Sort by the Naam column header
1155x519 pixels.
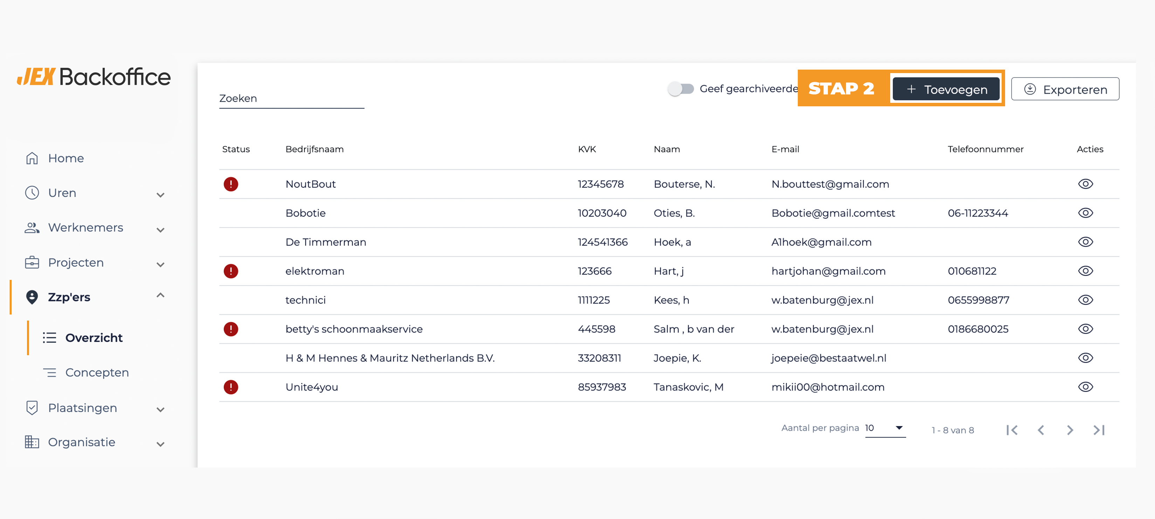[667, 149]
